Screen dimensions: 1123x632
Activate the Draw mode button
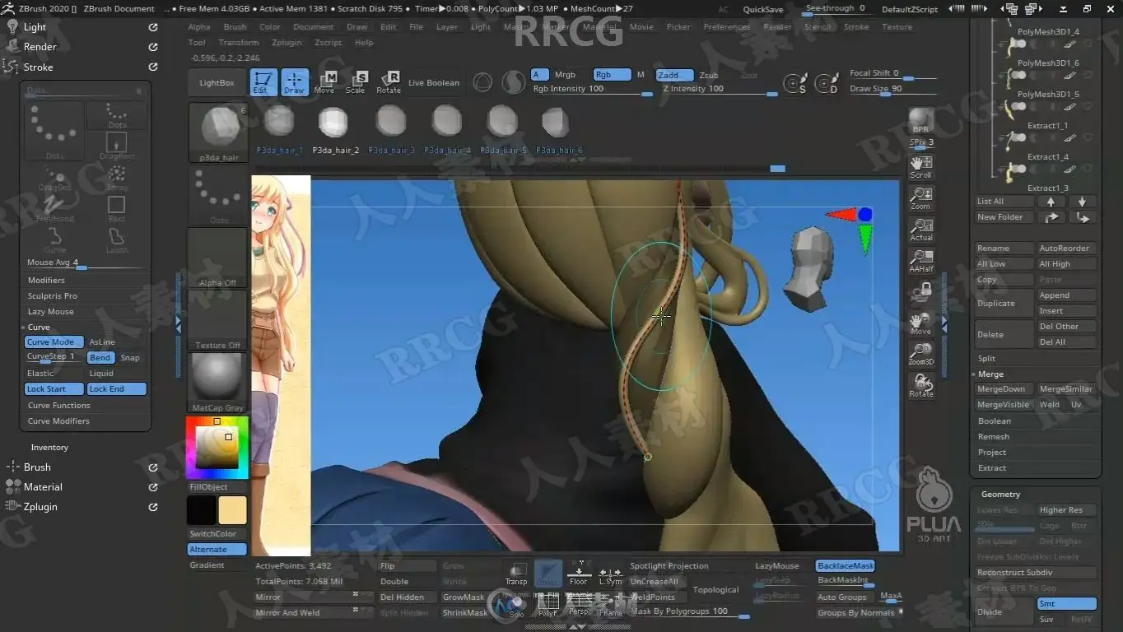click(295, 82)
